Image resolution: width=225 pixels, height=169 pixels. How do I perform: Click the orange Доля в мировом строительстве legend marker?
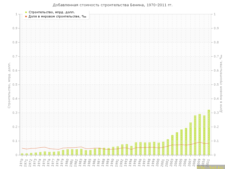[x=26, y=17]
